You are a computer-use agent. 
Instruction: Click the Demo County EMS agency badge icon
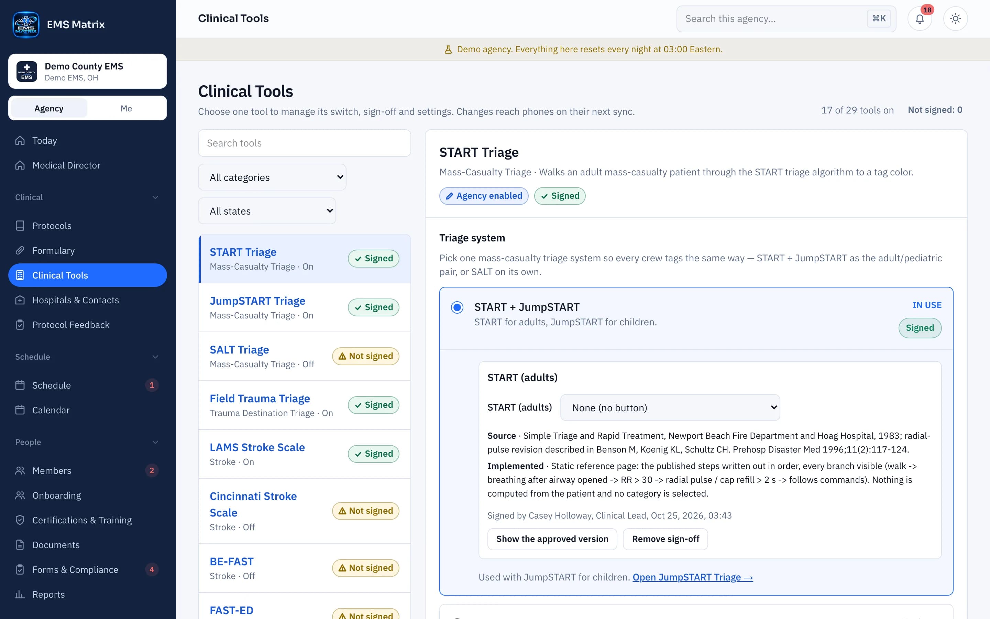tap(26, 71)
